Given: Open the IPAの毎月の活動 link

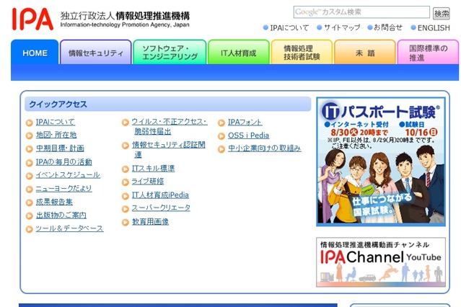Looking at the screenshot, I should click(x=63, y=161).
